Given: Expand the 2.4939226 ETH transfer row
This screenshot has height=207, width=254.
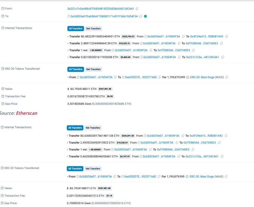Looking at the screenshot, I should [68, 143].
